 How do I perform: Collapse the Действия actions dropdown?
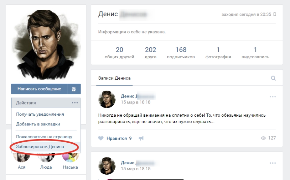(x=46, y=103)
